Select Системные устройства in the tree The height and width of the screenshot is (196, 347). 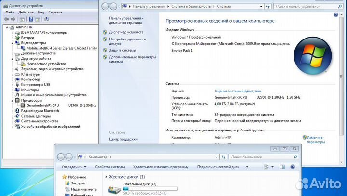pyautogui.click(x=40, y=121)
